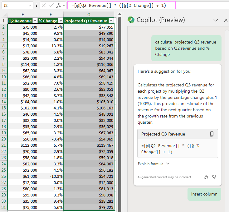Select cell with $77,055
The image size is (229, 212).
click(x=89, y=27)
